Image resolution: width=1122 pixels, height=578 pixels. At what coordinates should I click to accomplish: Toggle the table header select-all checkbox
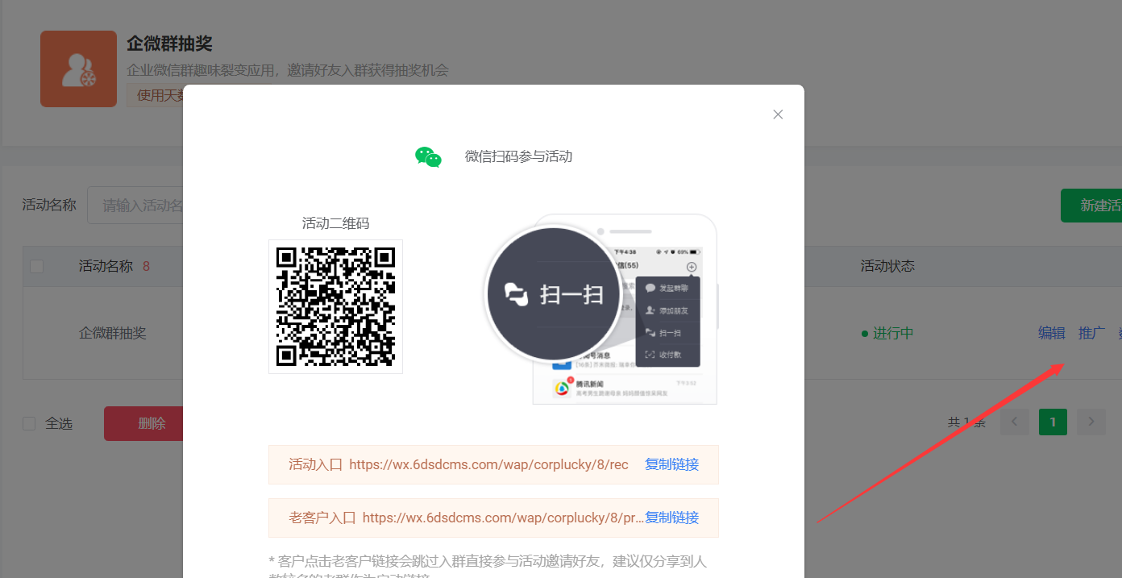coord(36,266)
